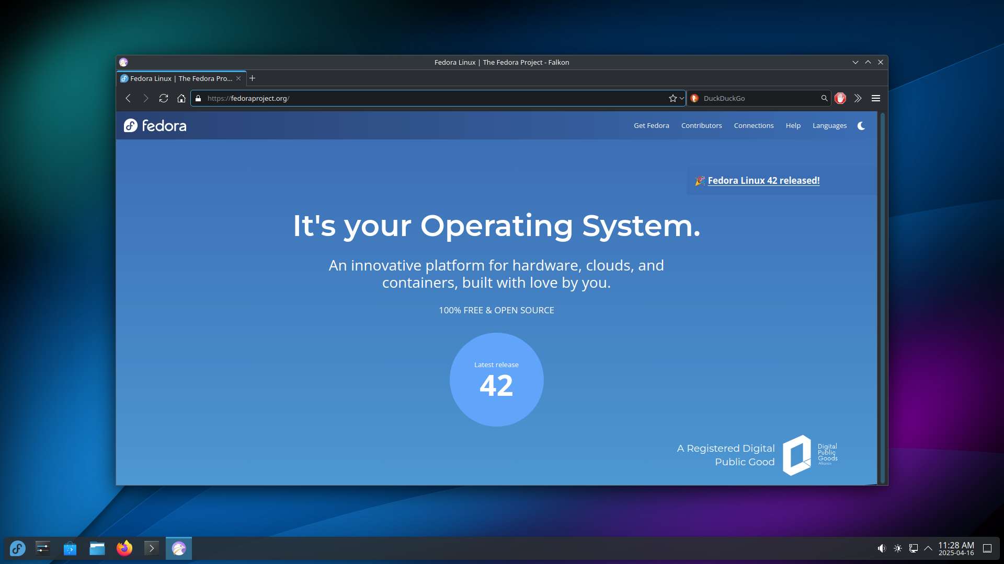
Task: Click into the DuckDuckGo search field
Action: (x=759, y=98)
